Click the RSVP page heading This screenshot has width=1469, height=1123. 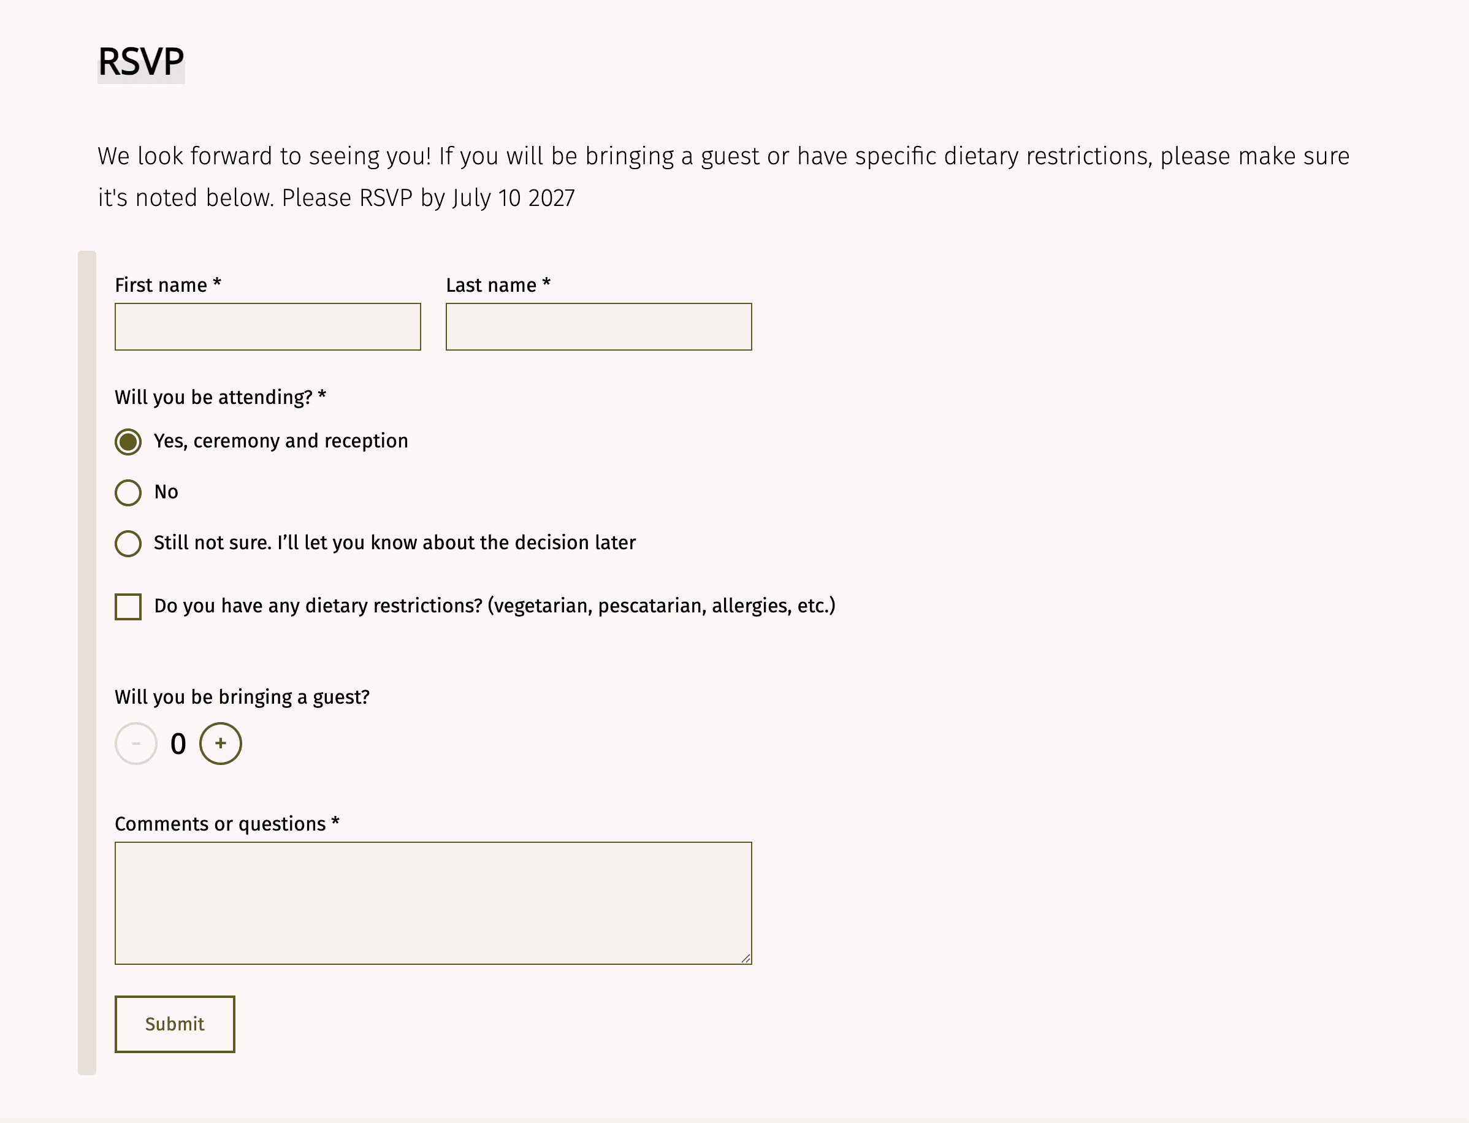(x=141, y=62)
